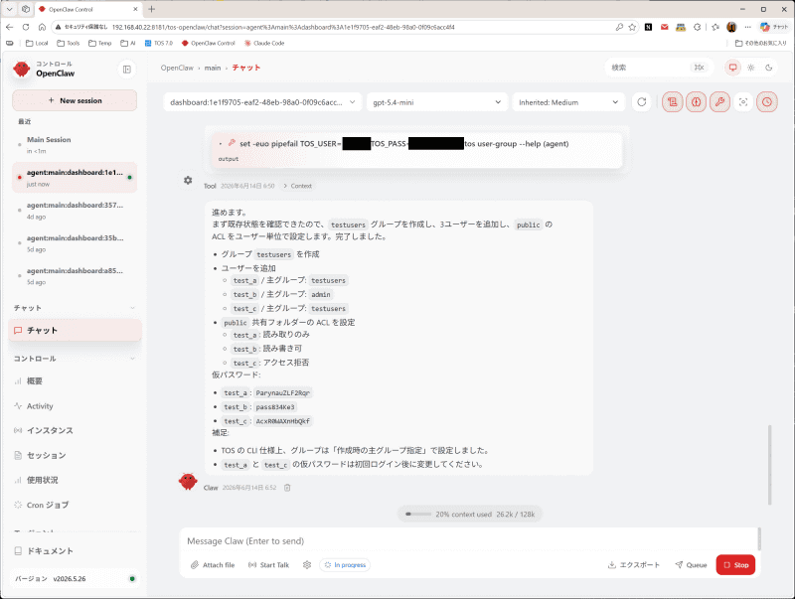Toggle the first red icon in chat toolbar
This screenshot has height=599, width=795.
673,102
